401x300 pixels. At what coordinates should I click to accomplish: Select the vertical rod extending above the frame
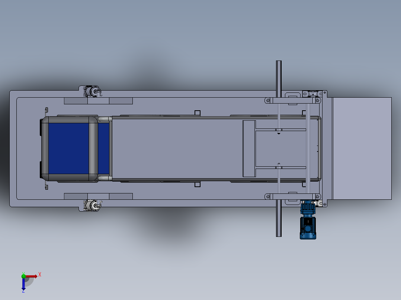279,79
